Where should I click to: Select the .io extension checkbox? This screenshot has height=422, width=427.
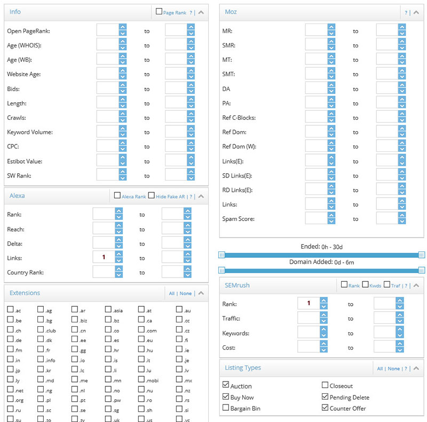[x=75, y=359]
